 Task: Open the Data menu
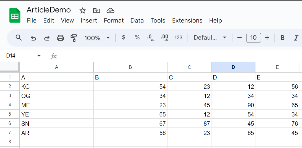(137, 21)
